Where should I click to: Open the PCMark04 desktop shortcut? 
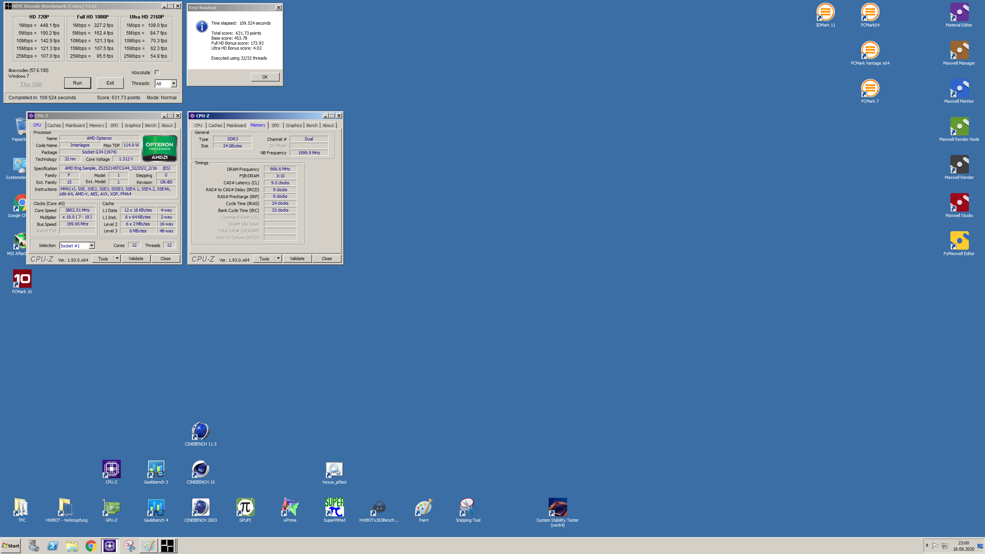(x=870, y=15)
